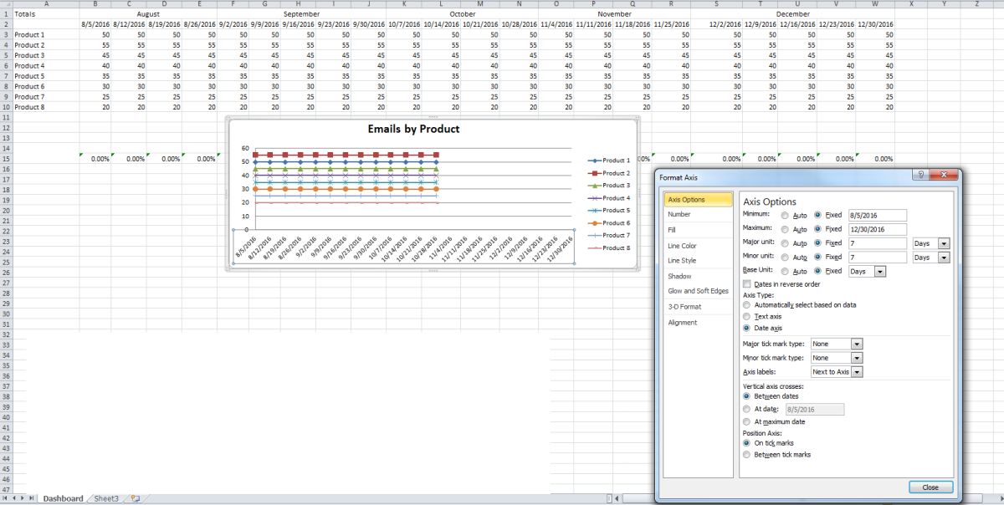Open Base Unit Days dropdown
Screen dimensions: 1004x505
(x=879, y=272)
